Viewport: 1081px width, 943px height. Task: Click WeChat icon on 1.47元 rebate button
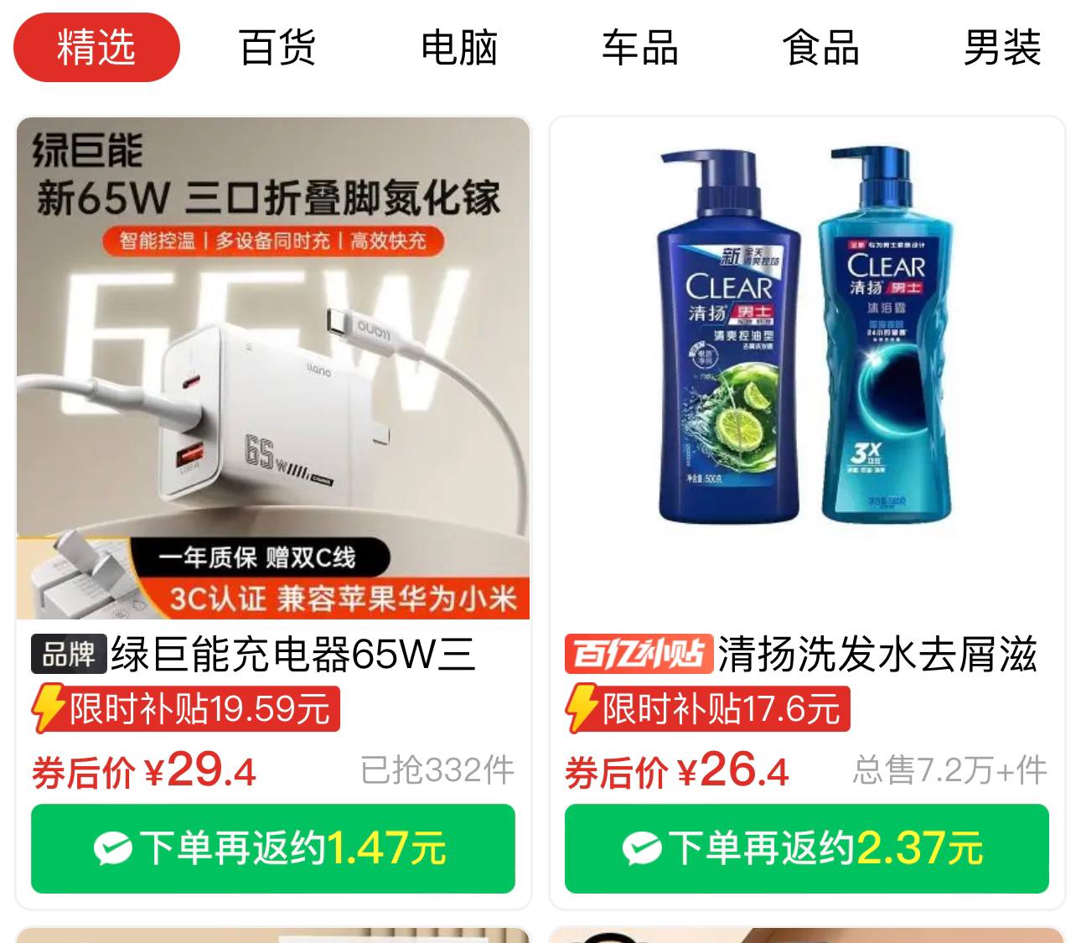pos(113,849)
